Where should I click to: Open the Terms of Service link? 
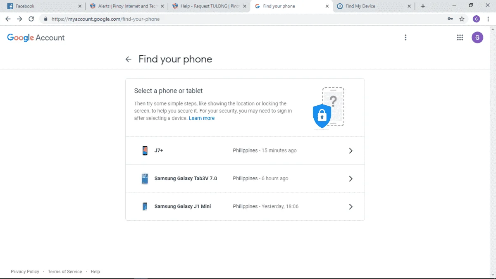(x=65, y=272)
